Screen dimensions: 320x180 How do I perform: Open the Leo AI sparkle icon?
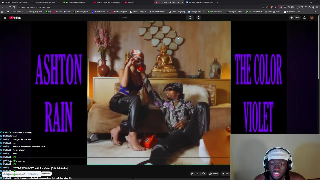pos(310,7)
